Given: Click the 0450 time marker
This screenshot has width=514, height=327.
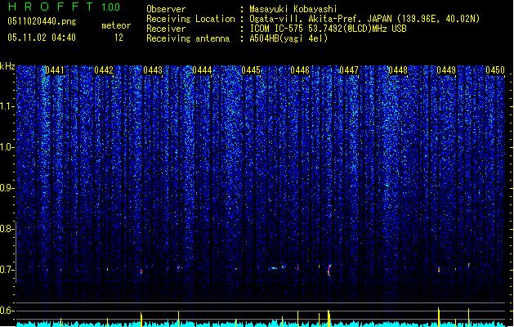Looking at the screenshot, I should pos(495,70).
